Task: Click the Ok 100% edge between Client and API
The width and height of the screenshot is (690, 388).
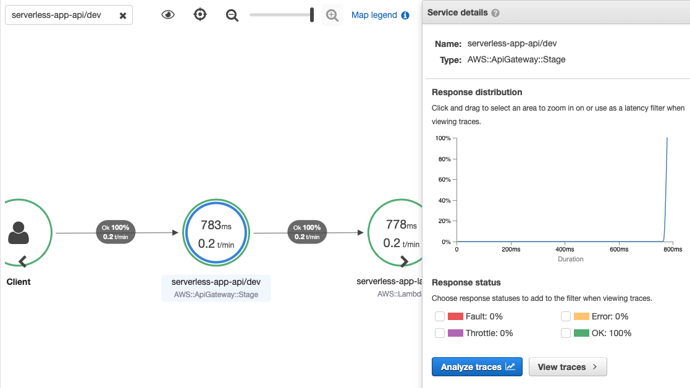Action: [x=116, y=232]
